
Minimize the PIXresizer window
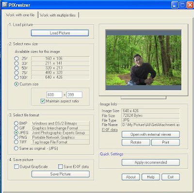(x=175, y=5)
